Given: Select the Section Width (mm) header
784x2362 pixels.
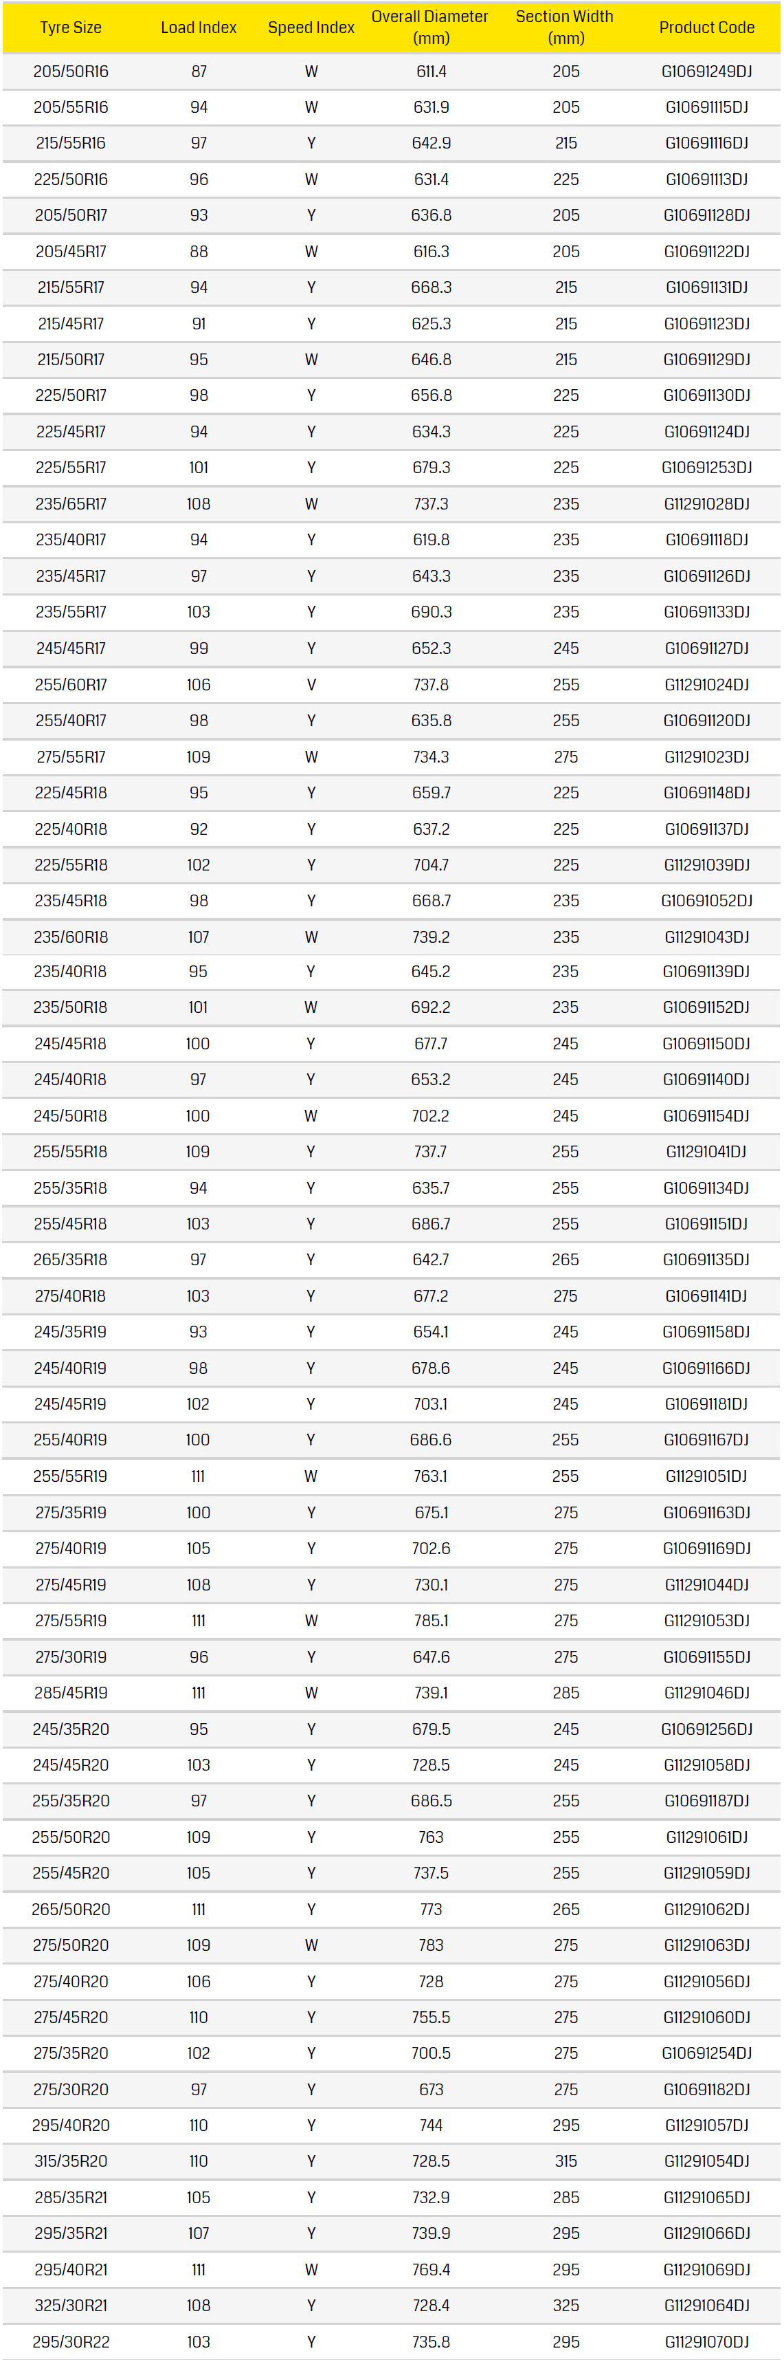Looking at the screenshot, I should pos(565,28).
